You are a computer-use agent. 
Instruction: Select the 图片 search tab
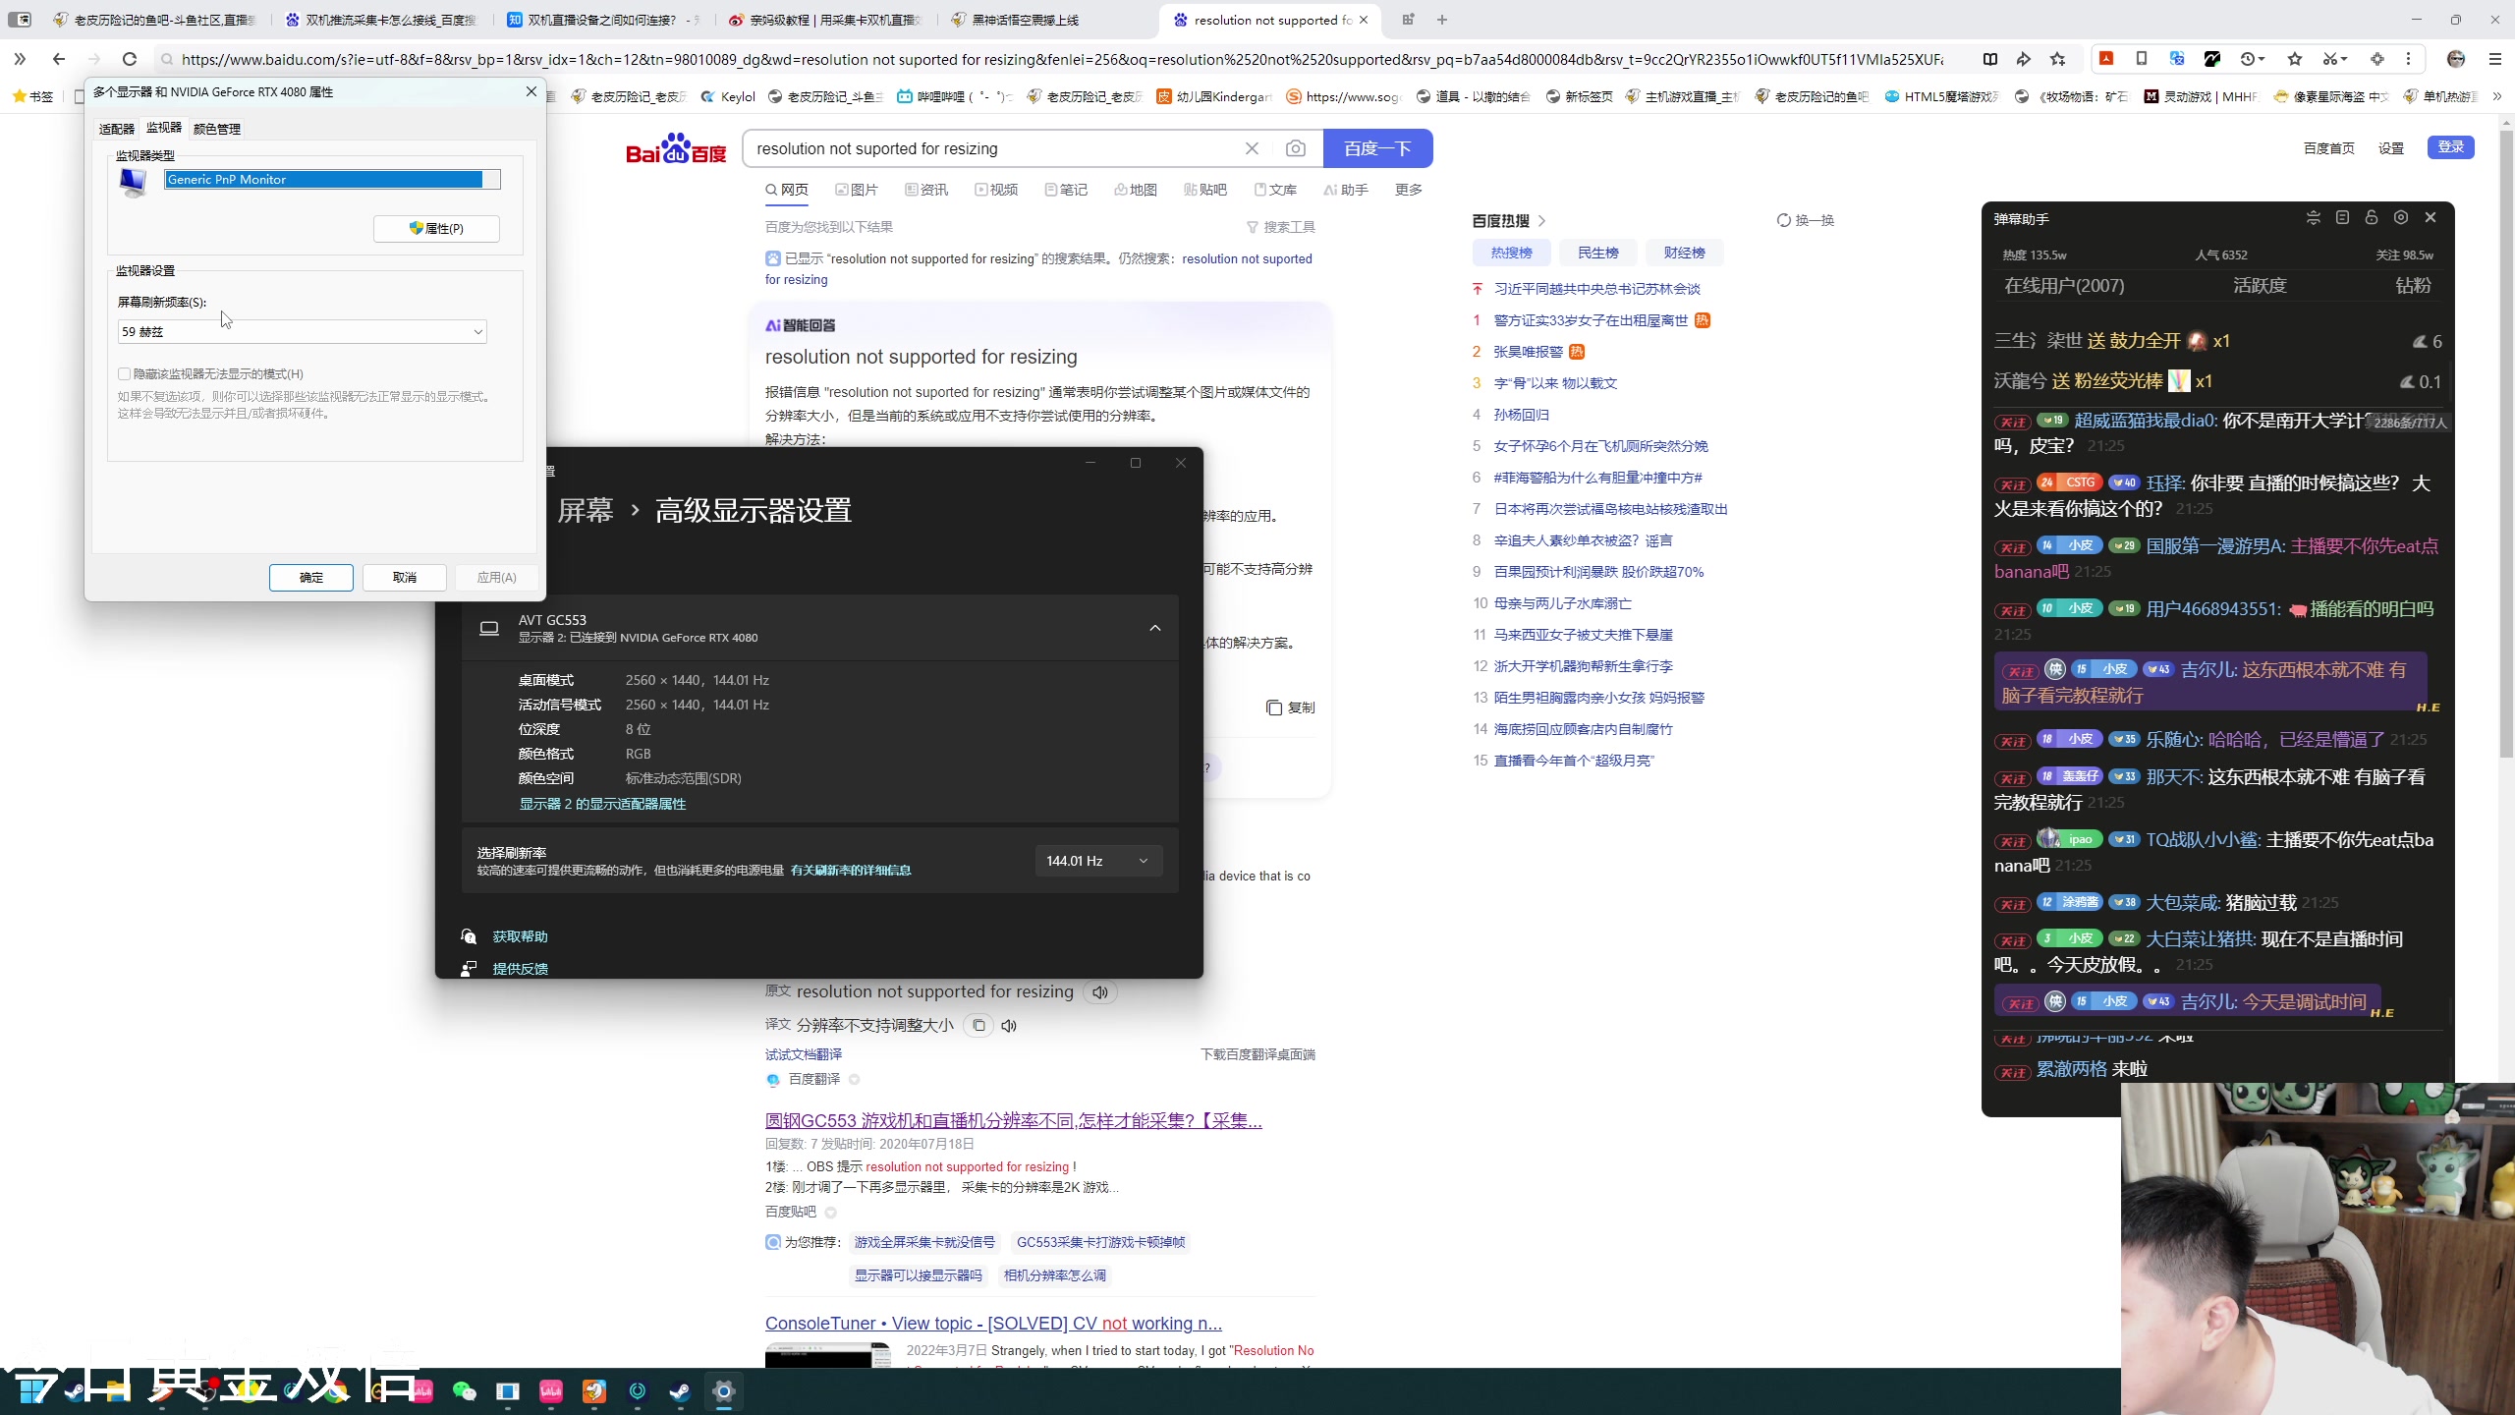(857, 190)
